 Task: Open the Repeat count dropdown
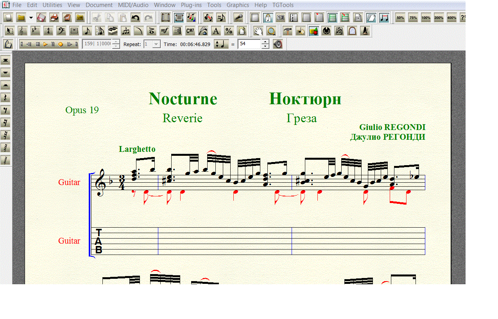coord(156,44)
